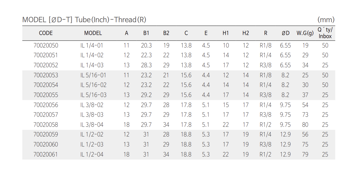Viewport: 359px width, 187px height.
Task: Select product code 70020058
Action: (x=46, y=125)
